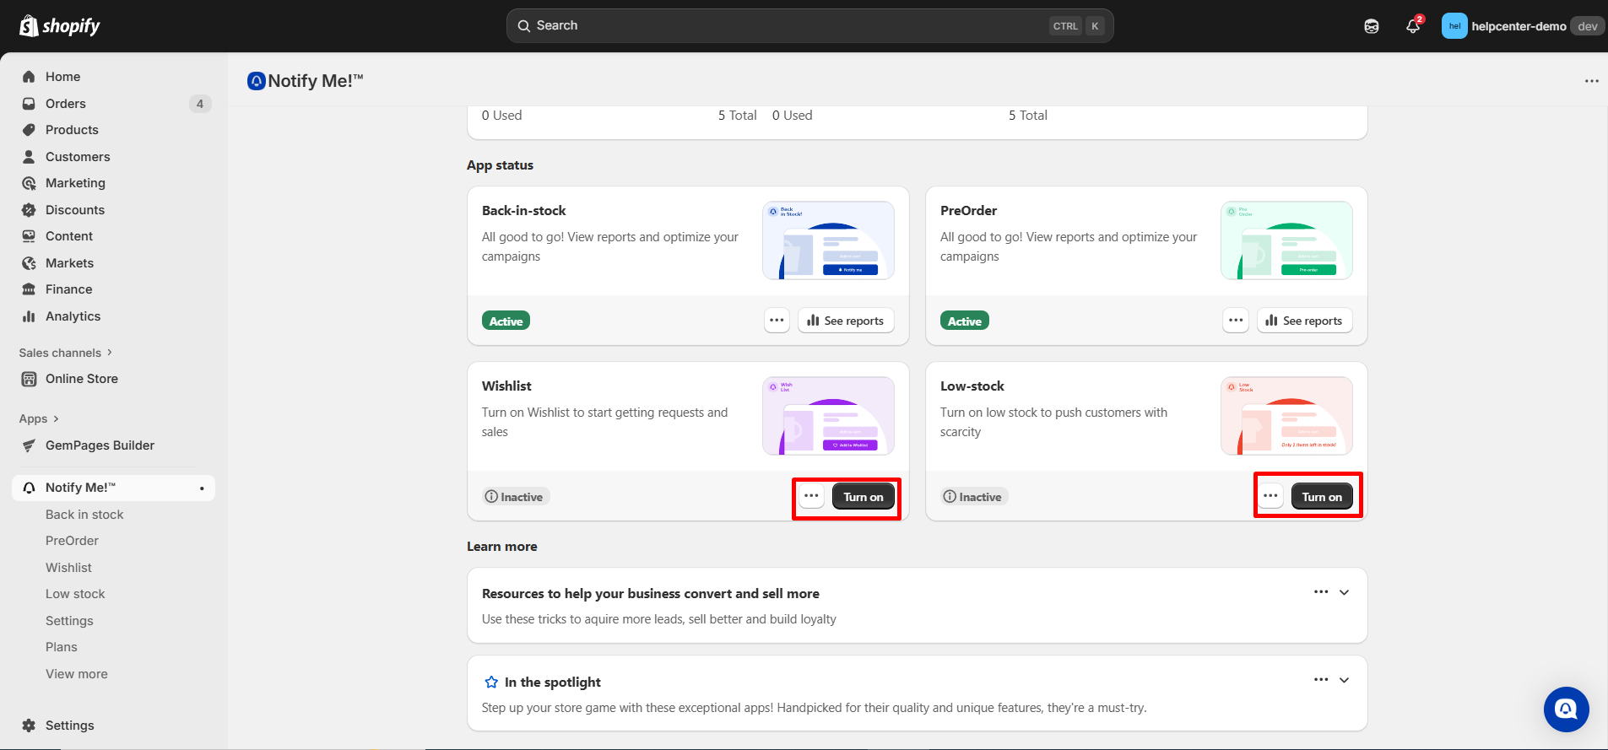
Task: Expand the In the spotlight section chevron
Action: 1345,680
